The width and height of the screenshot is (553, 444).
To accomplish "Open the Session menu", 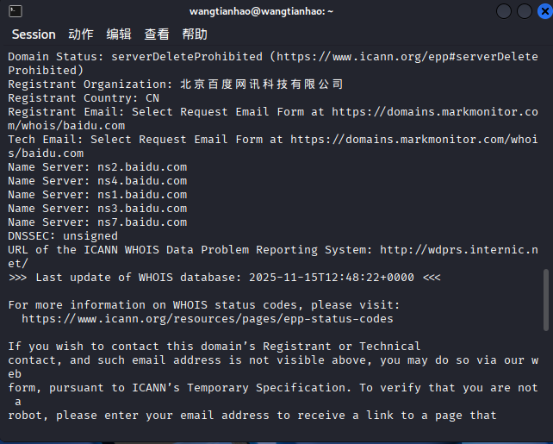I will 34,34.
